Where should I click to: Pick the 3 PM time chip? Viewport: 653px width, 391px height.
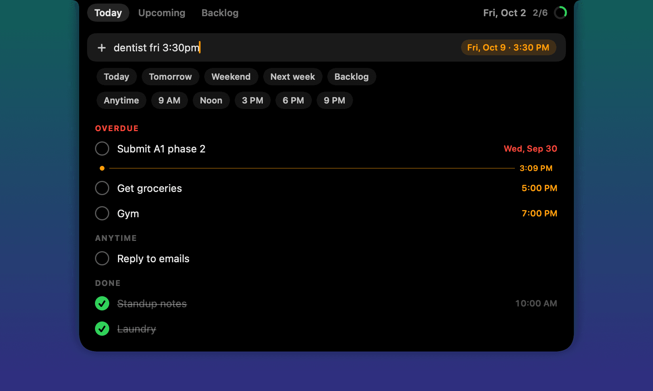(x=252, y=100)
